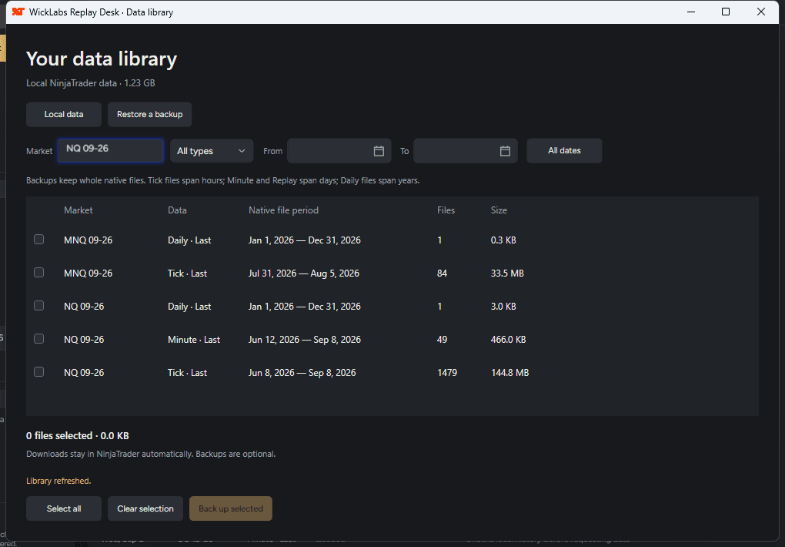The image size is (785, 547).
Task: Click the NinjaTrader logo in title bar
Action: (x=18, y=12)
